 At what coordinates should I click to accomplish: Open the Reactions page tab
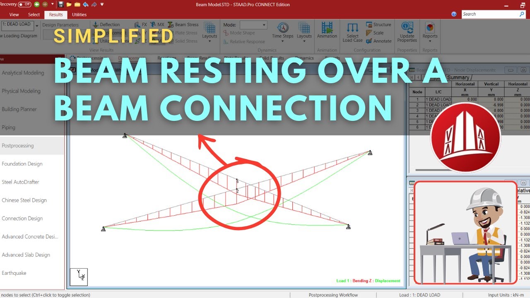click(x=166, y=58)
